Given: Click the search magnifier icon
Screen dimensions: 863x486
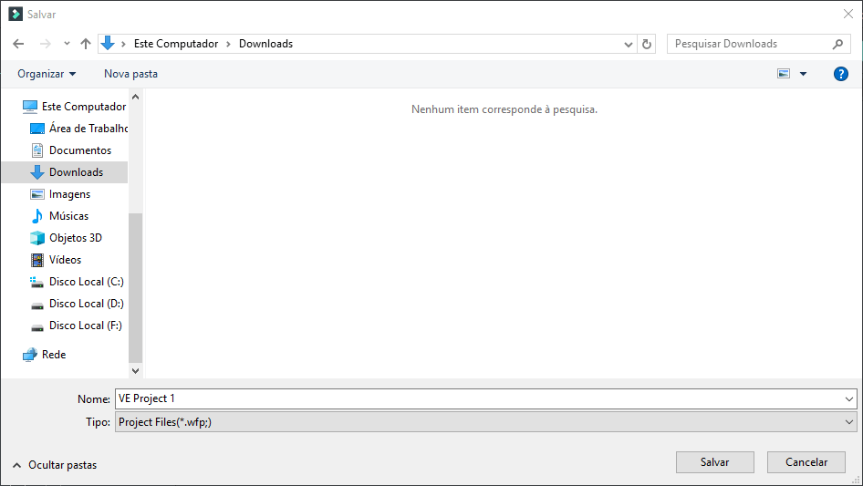Looking at the screenshot, I should pos(837,44).
